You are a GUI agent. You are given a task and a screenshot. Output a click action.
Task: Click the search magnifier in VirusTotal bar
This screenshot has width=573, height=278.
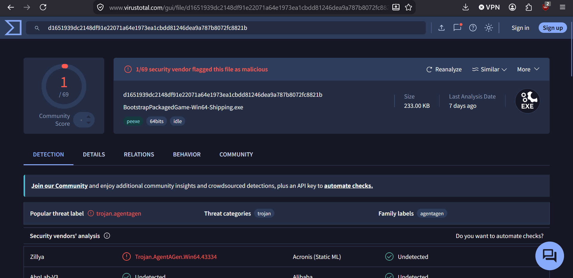pyautogui.click(x=37, y=28)
